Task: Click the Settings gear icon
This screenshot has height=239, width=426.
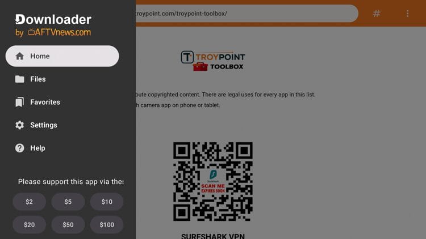Action: coord(19,125)
